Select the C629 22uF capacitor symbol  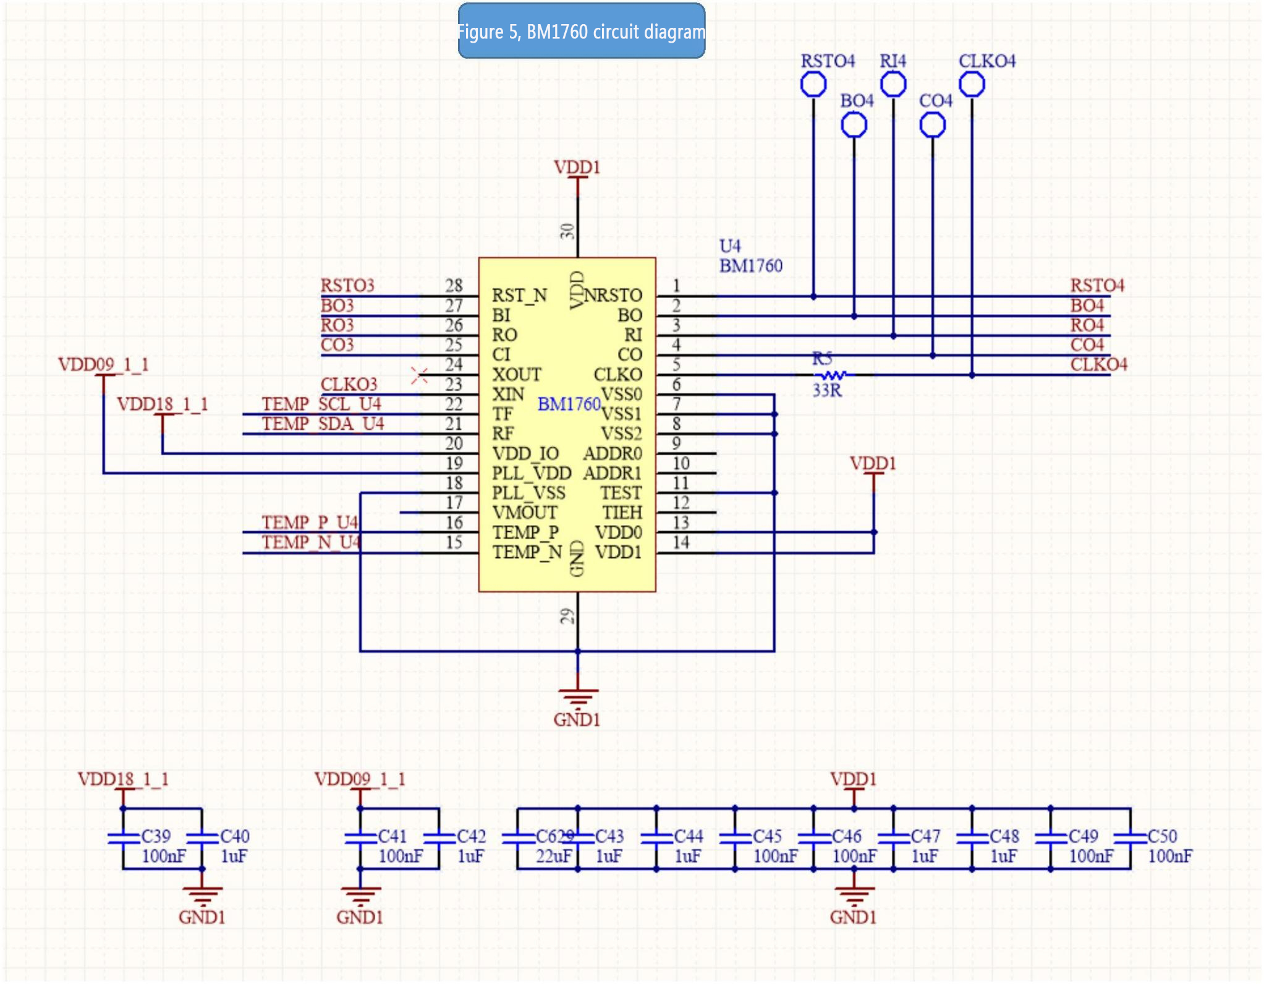[517, 838]
